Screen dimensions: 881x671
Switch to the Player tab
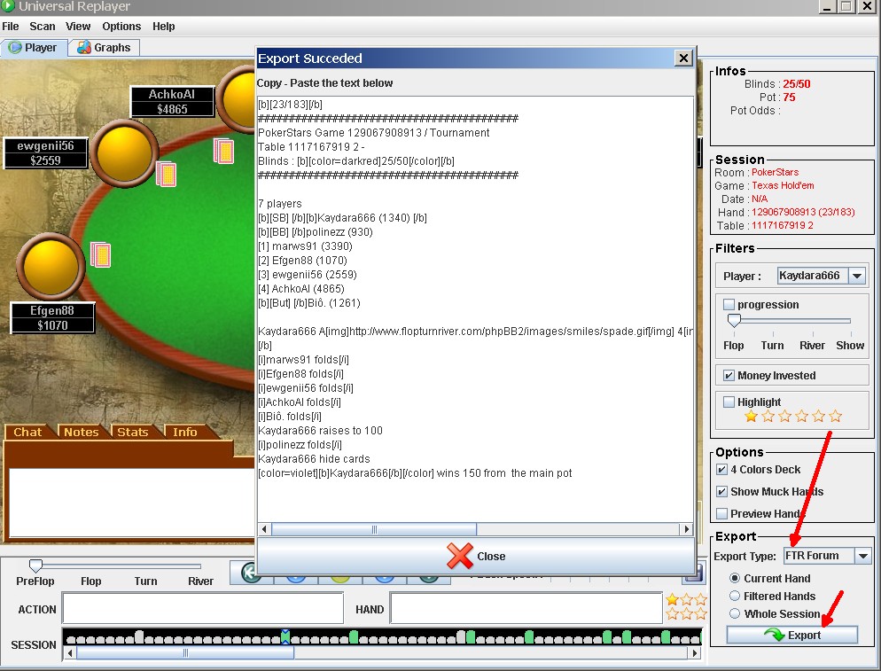[x=34, y=48]
